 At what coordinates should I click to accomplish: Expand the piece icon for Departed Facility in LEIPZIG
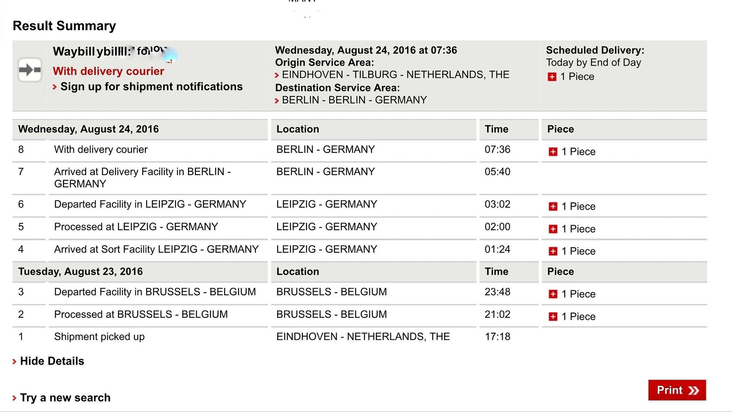(553, 206)
